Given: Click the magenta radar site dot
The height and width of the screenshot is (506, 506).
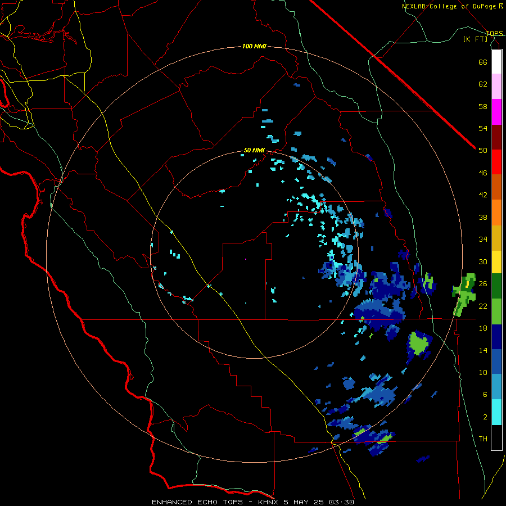Looking at the screenshot, I should 246,259.
